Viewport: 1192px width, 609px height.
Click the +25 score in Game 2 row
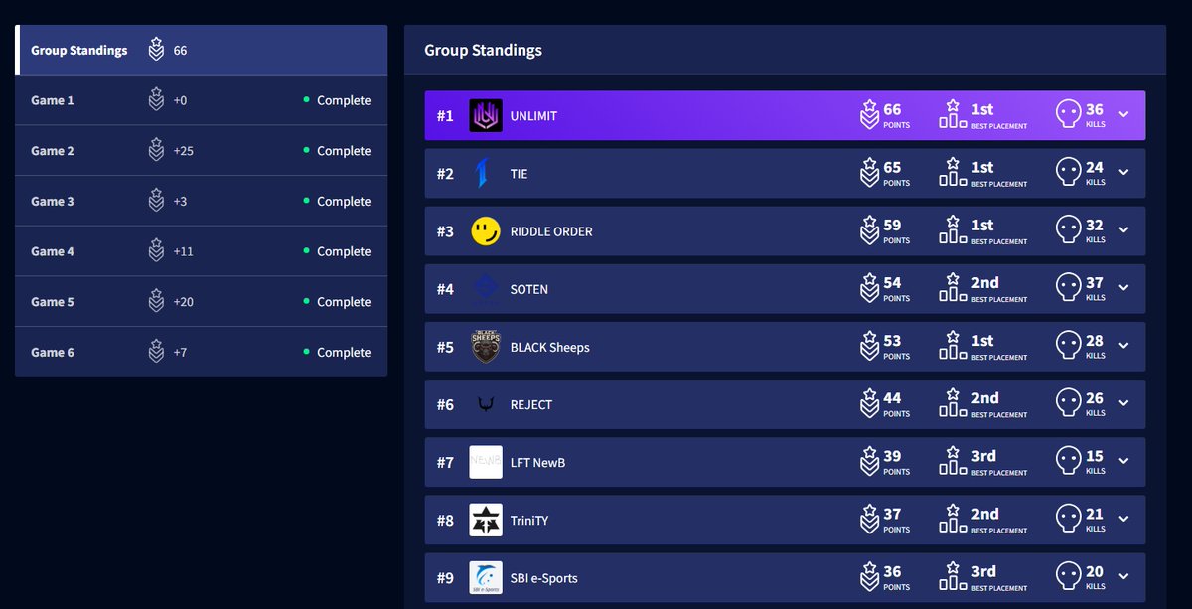[x=183, y=151]
